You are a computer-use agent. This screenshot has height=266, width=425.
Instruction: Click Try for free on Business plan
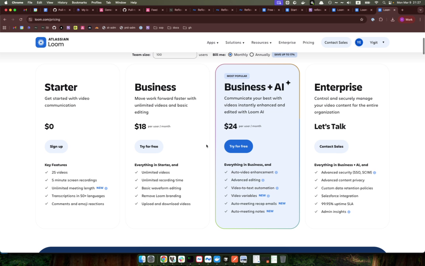[x=149, y=147]
